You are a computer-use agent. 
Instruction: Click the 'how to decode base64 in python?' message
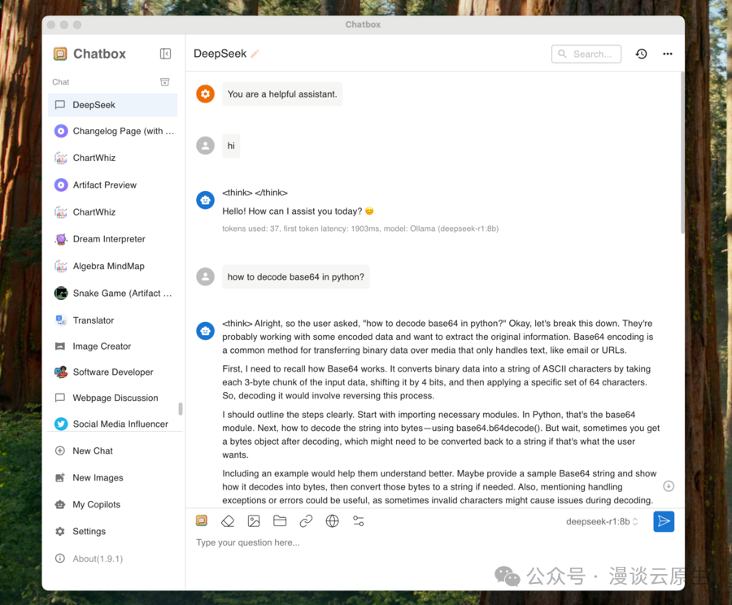tap(295, 276)
